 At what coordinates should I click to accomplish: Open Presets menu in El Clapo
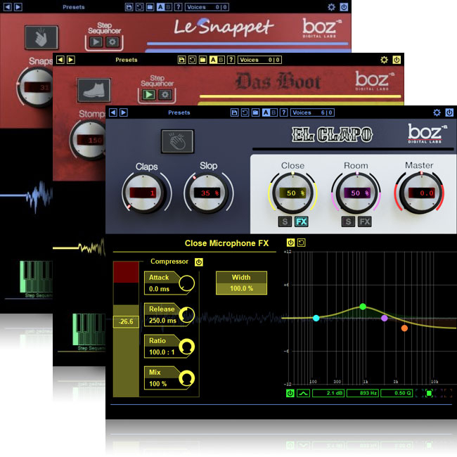click(179, 112)
